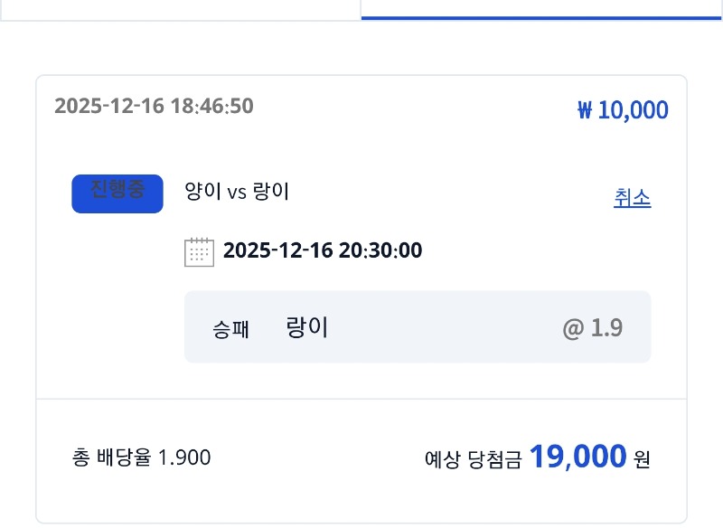Click the blue 진행중 status badge
This screenshot has width=723, height=528.
click(x=117, y=193)
